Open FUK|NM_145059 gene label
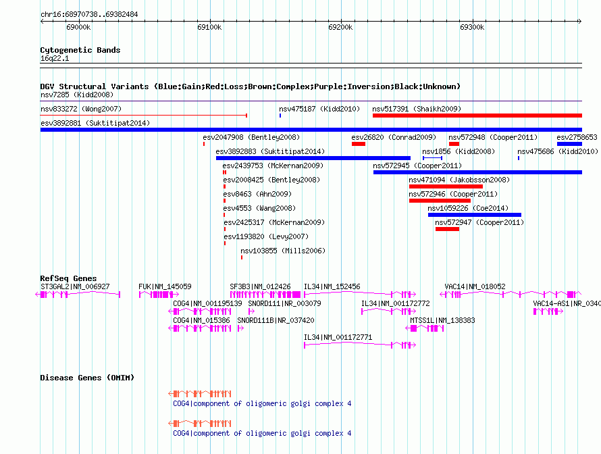 [165, 287]
